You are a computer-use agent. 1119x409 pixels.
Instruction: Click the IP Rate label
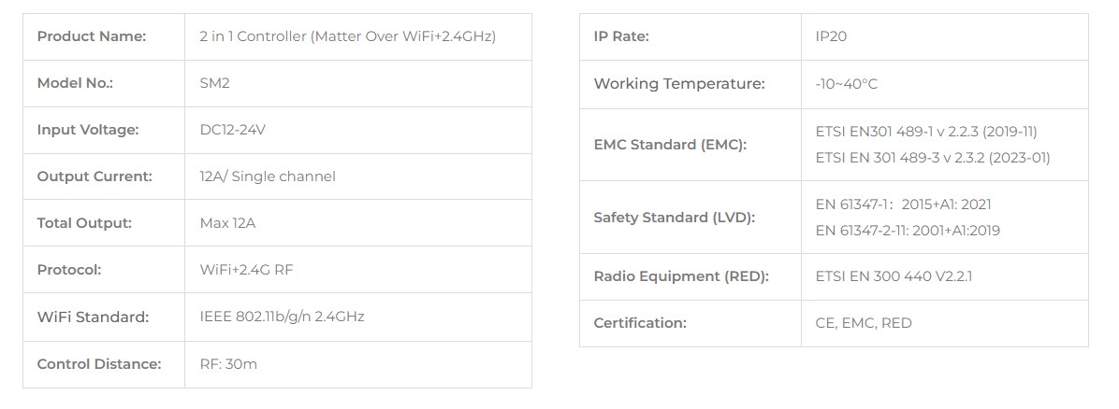(x=621, y=36)
